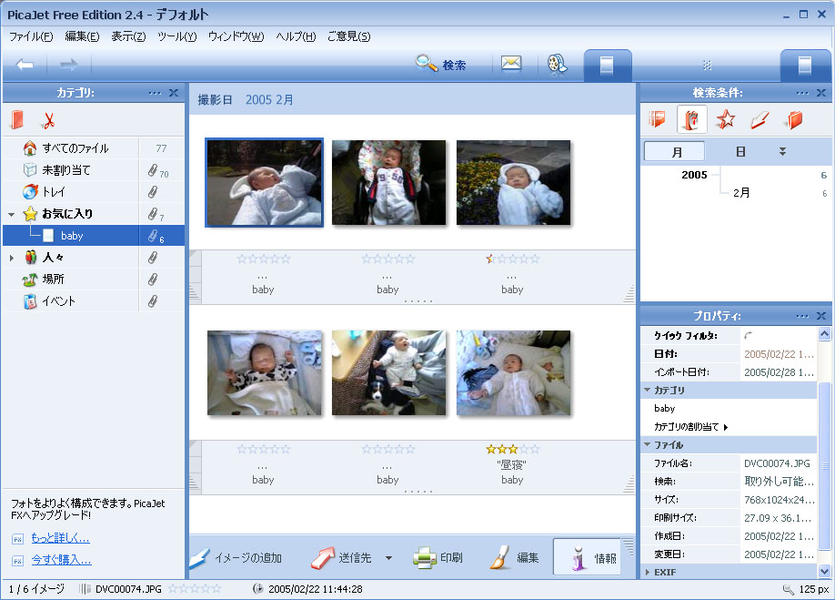Screen dimensions: 835x600
Task: Open the 検索 magnifier search tool
Action: (441, 65)
